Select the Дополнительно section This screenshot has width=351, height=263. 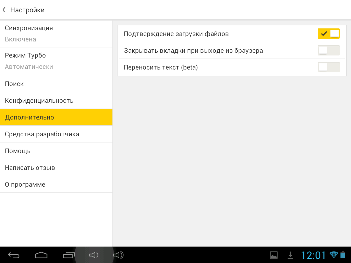tap(56, 117)
